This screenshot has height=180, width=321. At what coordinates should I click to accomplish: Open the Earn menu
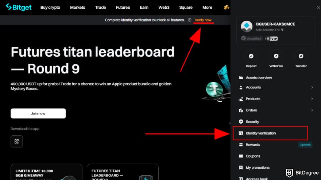point(144,7)
